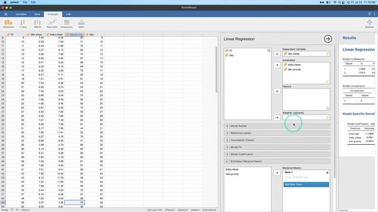
Task: Expand the Model Coefficients section
Action: pos(277,154)
